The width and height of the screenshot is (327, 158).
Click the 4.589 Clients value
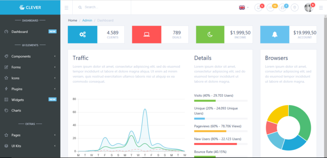click(x=112, y=32)
